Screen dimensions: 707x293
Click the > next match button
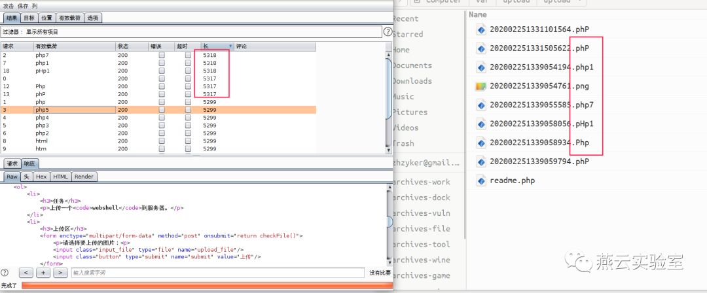[60, 273]
